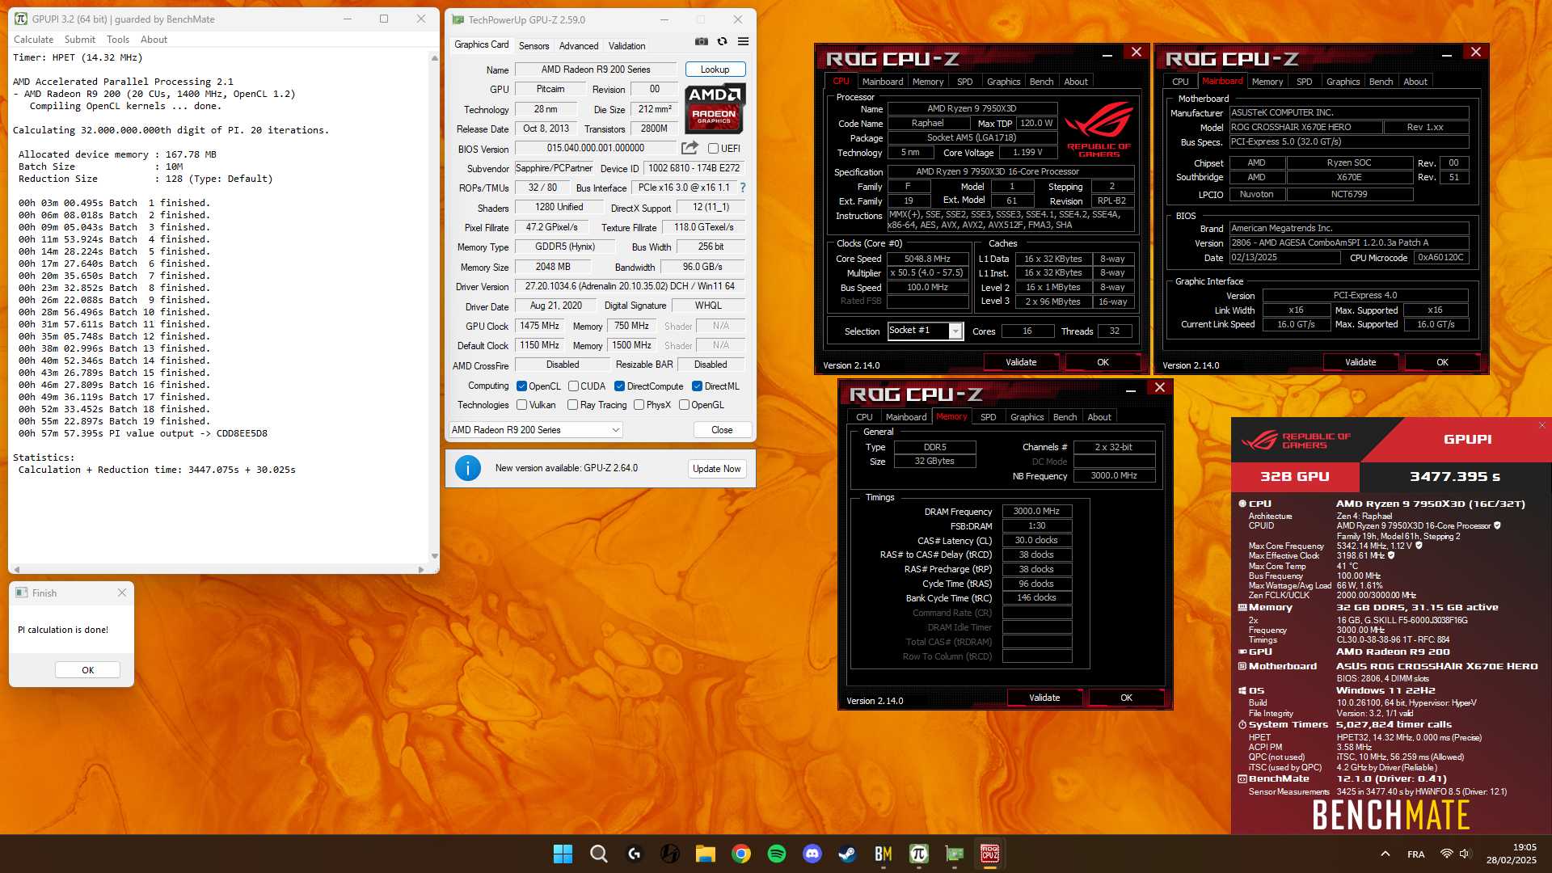Open Steam from taskbar
Viewport: 1552px width, 873px height.
(847, 854)
